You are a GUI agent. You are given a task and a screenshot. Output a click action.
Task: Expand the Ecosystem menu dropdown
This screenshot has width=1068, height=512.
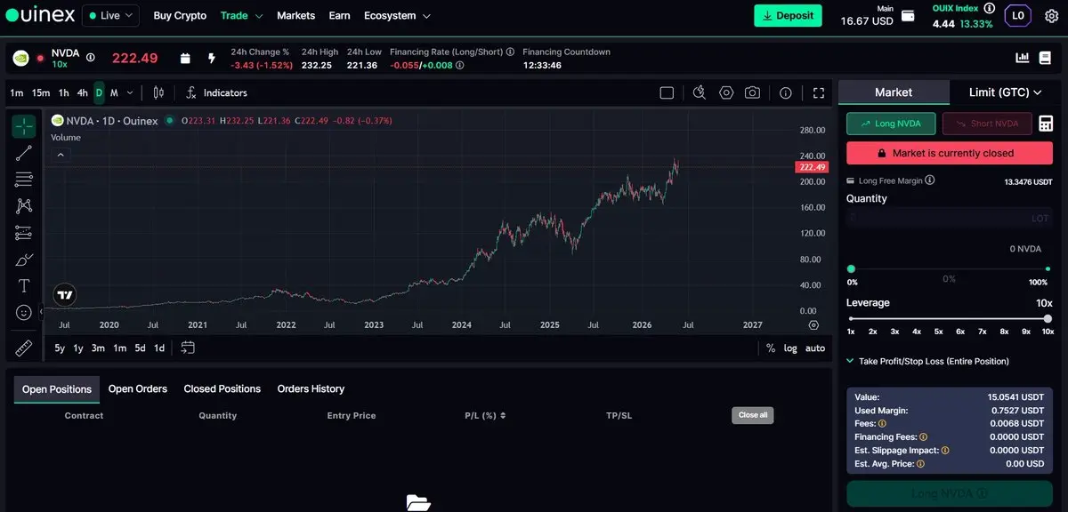click(x=398, y=16)
